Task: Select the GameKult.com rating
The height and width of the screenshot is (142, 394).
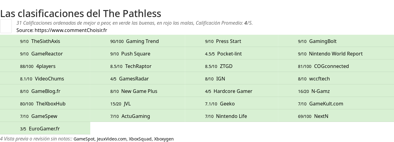Action: (x=326, y=104)
